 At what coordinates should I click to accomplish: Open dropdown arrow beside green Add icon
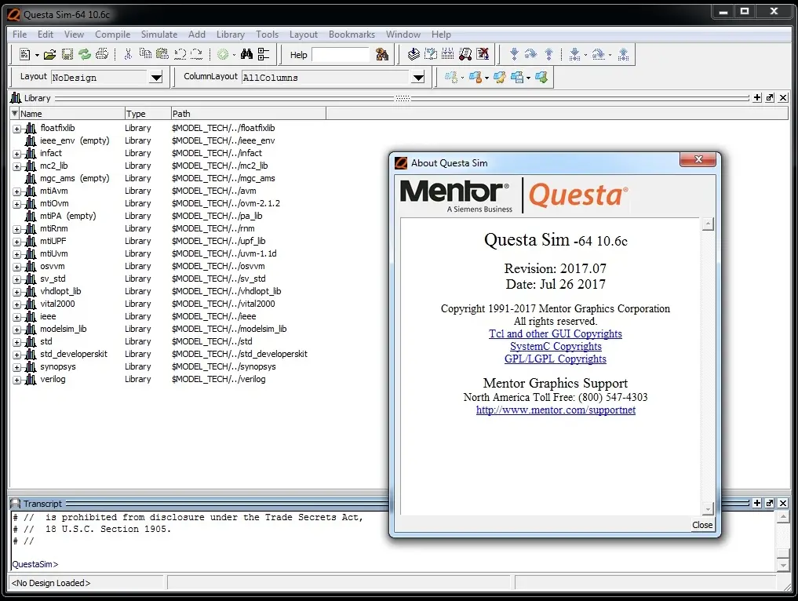tap(234, 55)
